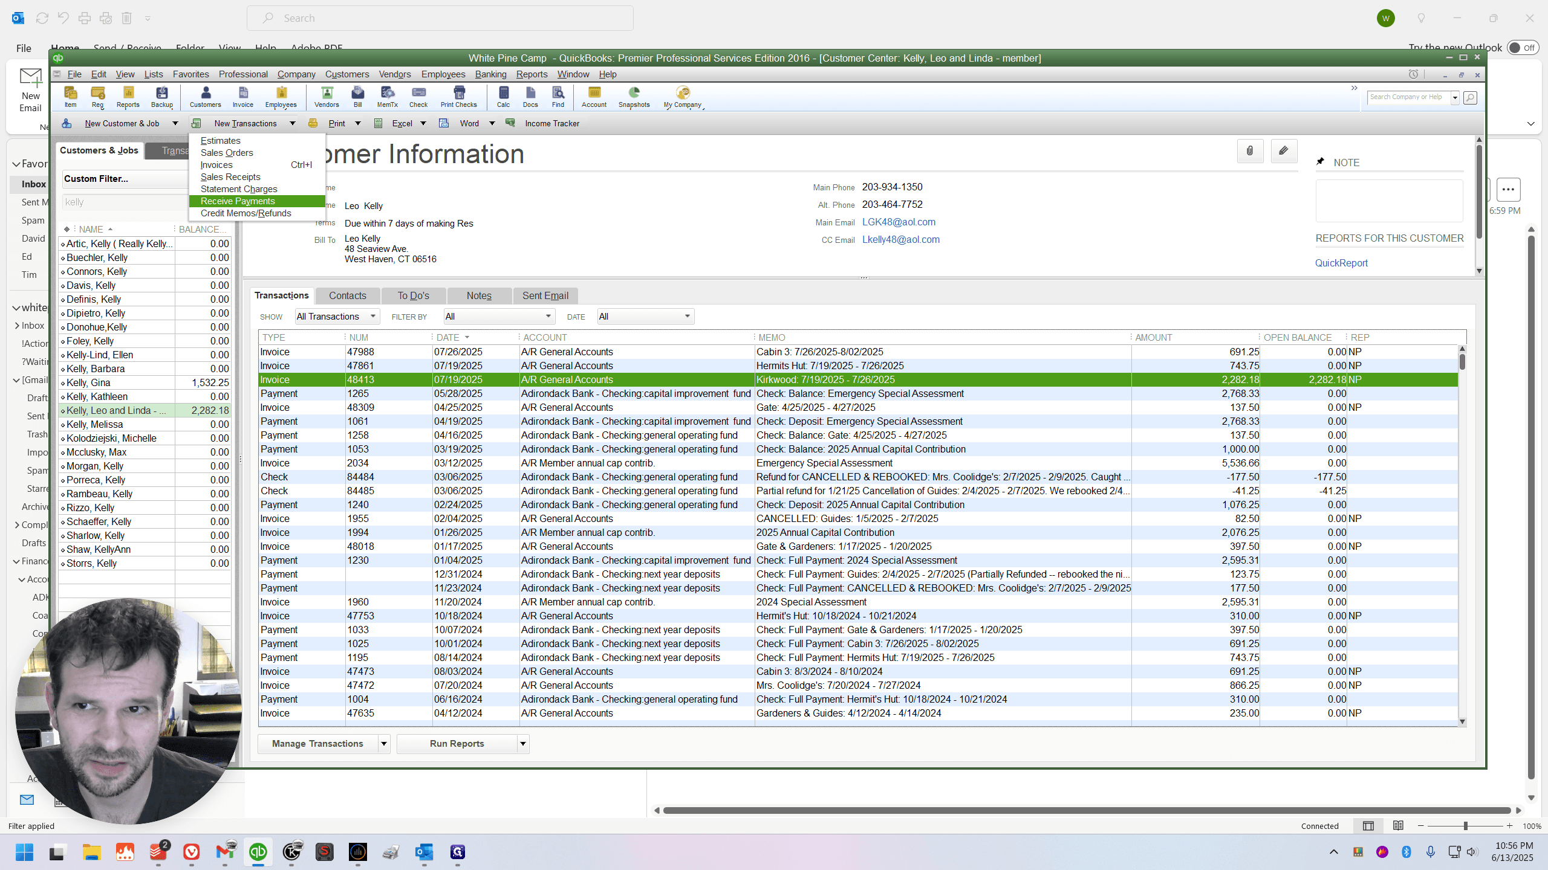Switch to the Sent Email tab
Screen dimensions: 1548x870
point(545,295)
